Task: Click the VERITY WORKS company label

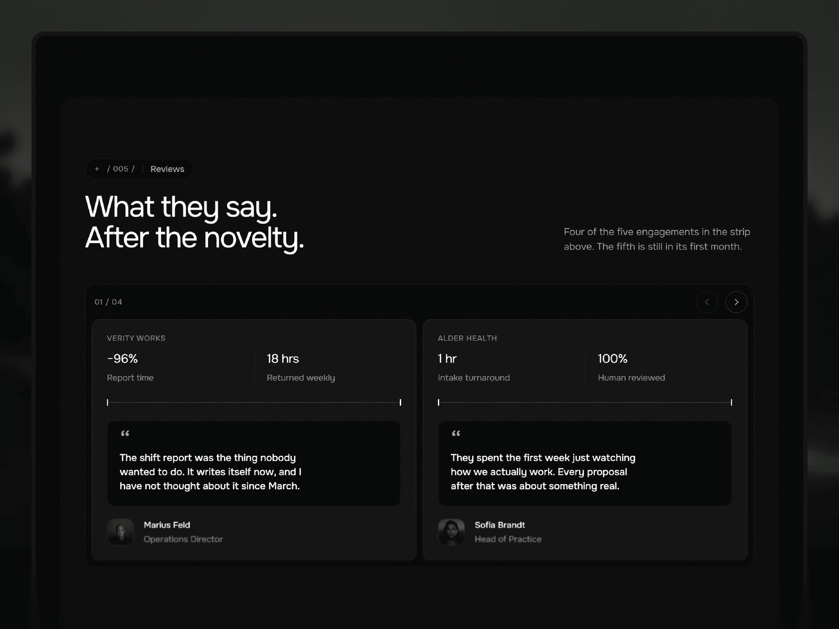Action: click(x=136, y=338)
